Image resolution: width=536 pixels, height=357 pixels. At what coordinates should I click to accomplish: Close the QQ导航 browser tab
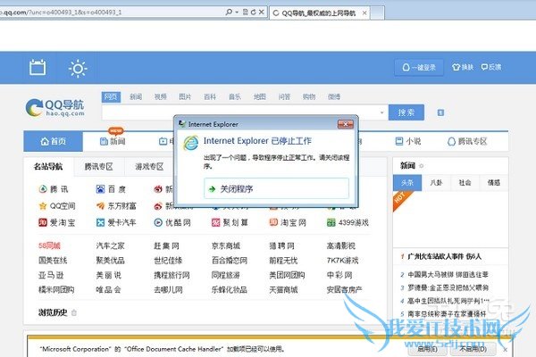point(364,13)
